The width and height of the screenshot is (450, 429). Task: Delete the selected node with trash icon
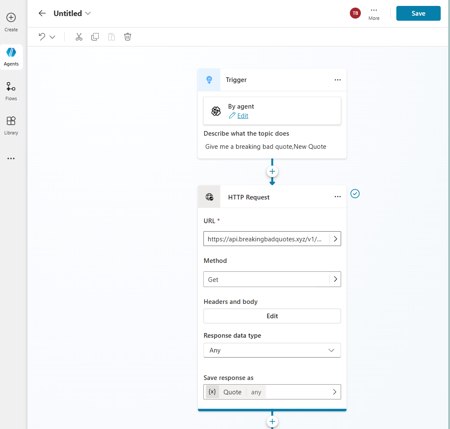point(128,37)
